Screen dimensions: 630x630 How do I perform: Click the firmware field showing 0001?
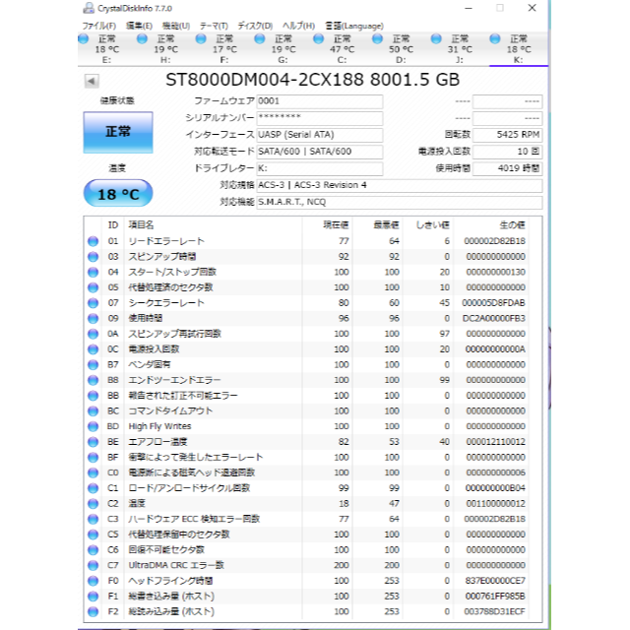click(x=320, y=101)
